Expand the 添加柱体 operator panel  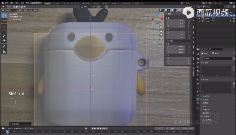pos(20,124)
